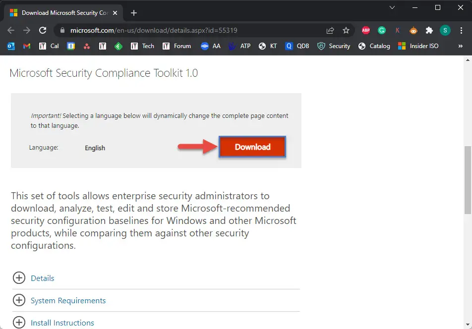Minimize the Chrome window
This screenshot has width=472, height=329.
tap(415, 7)
